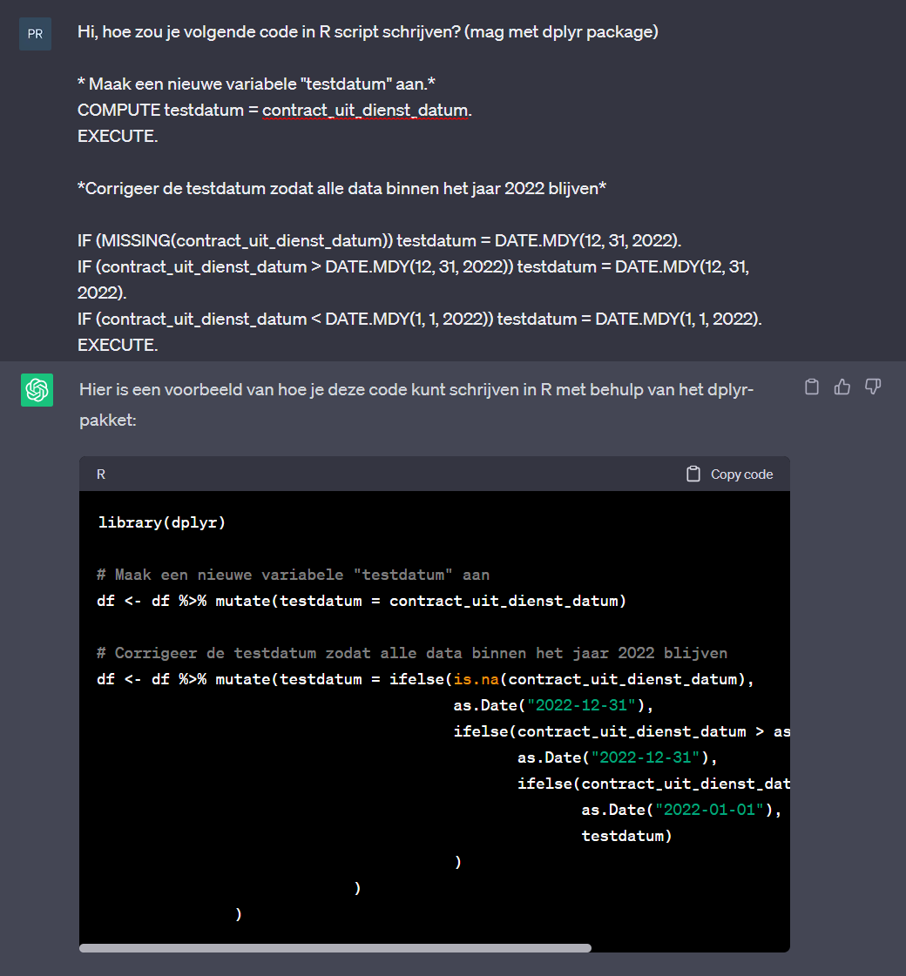Click the comment 'Maak een nieuwe variabele' in code
This screenshot has height=976, width=906.
tap(294, 575)
